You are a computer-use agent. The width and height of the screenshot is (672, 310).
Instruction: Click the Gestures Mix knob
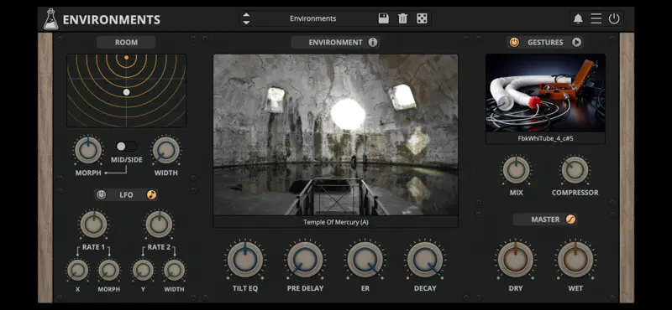click(x=516, y=170)
